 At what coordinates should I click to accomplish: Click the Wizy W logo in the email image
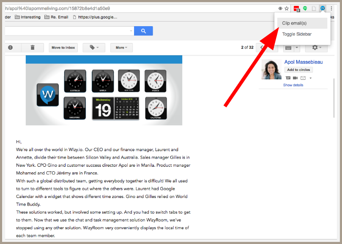pyautogui.click(x=48, y=95)
